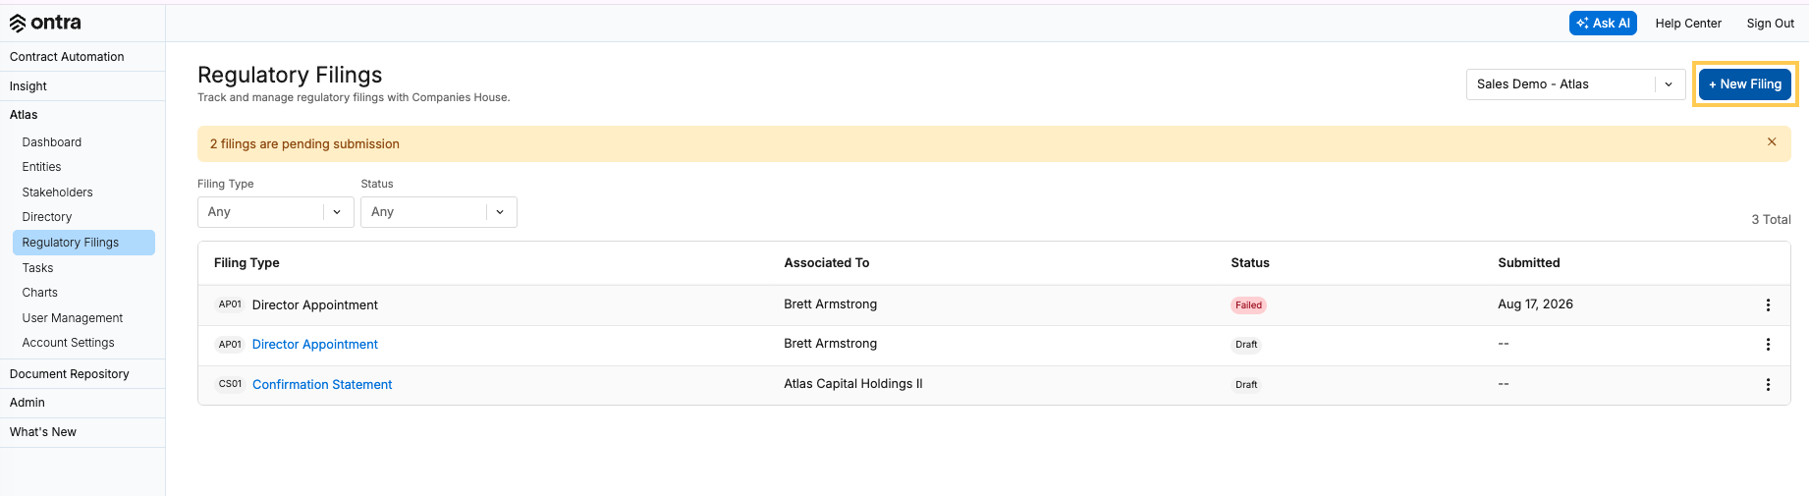Click the Failed status badge

1248,305
